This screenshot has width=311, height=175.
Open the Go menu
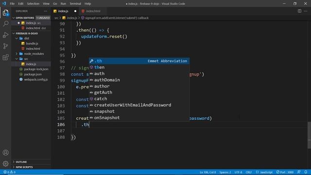pyautogui.click(x=55, y=3)
